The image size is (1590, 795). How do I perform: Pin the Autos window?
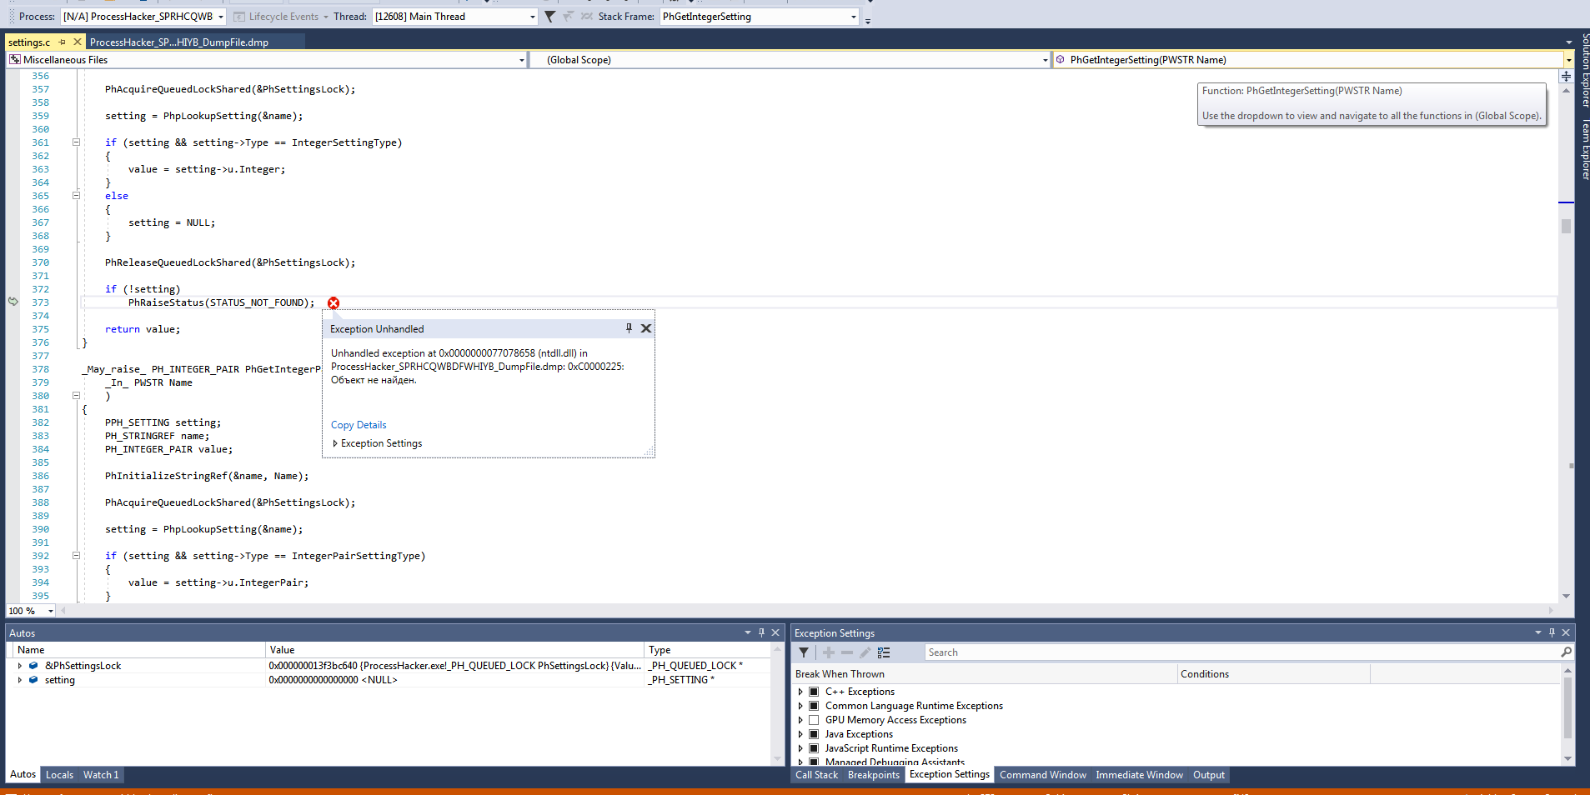click(760, 632)
